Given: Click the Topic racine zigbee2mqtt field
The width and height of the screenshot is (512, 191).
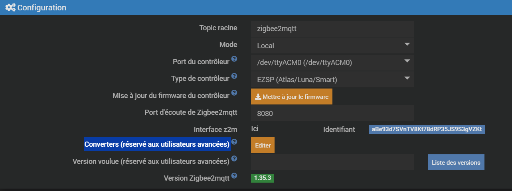Looking at the screenshot, I should point(332,29).
